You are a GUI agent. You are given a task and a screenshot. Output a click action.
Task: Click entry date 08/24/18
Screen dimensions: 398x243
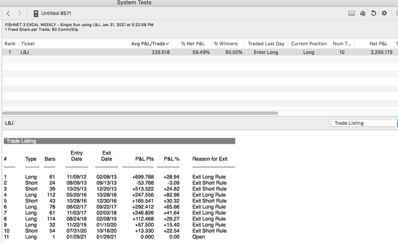pyautogui.click(x=76, y=219)
